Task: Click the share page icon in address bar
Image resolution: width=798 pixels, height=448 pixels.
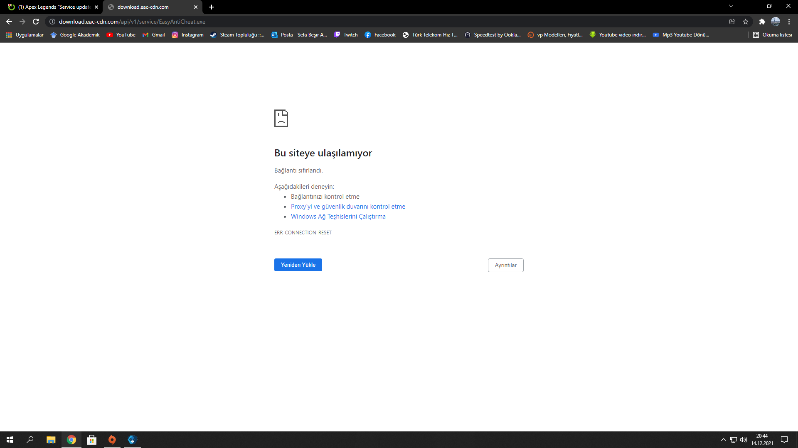Action: [732, 22]
